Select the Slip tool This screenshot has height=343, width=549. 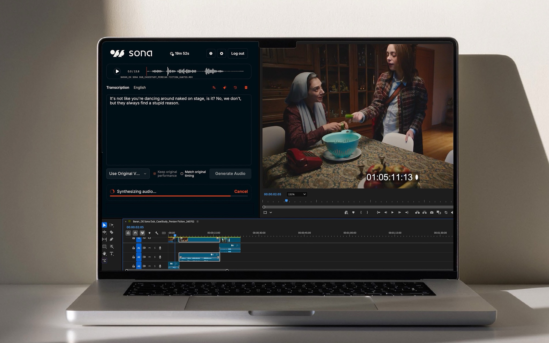point(104,239)
